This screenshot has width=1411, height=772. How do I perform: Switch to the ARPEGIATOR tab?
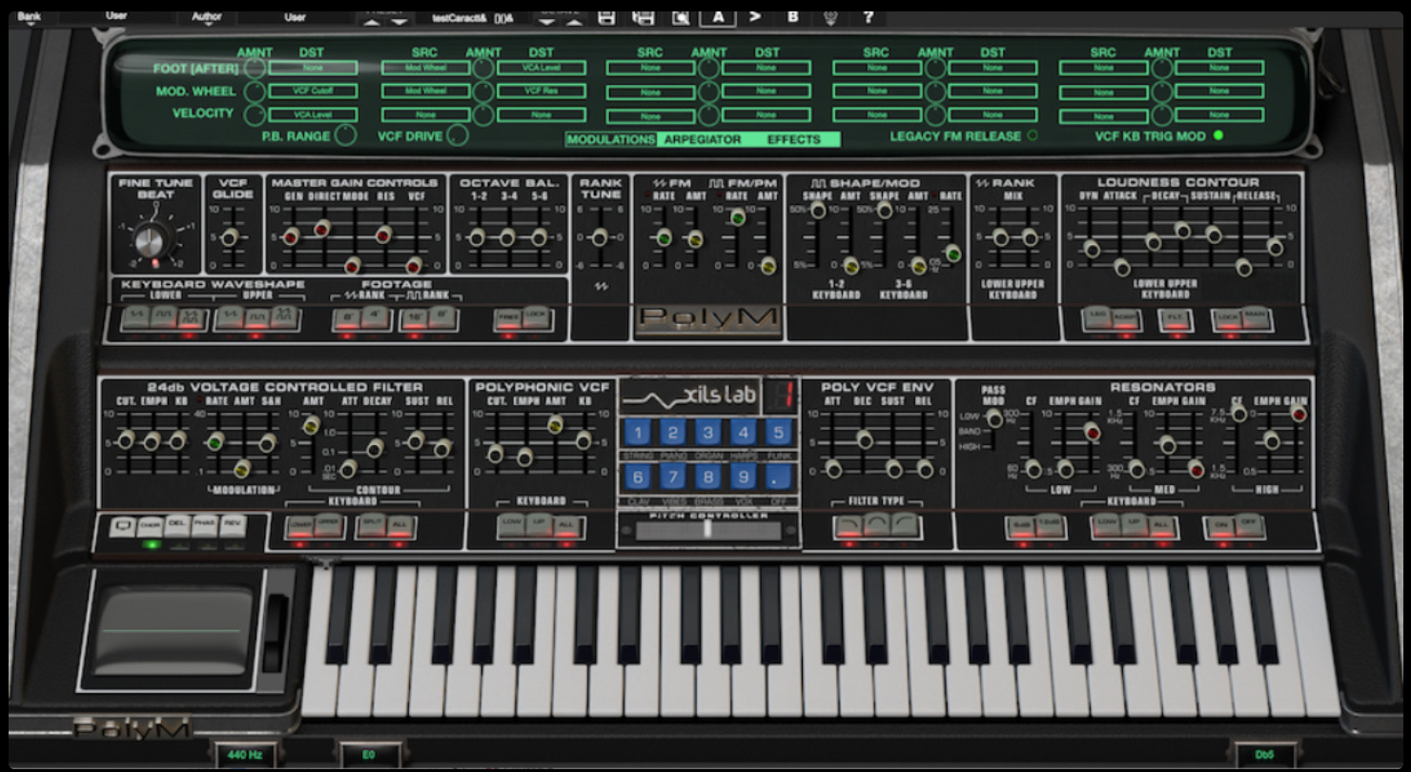click(x=703, y=139)
